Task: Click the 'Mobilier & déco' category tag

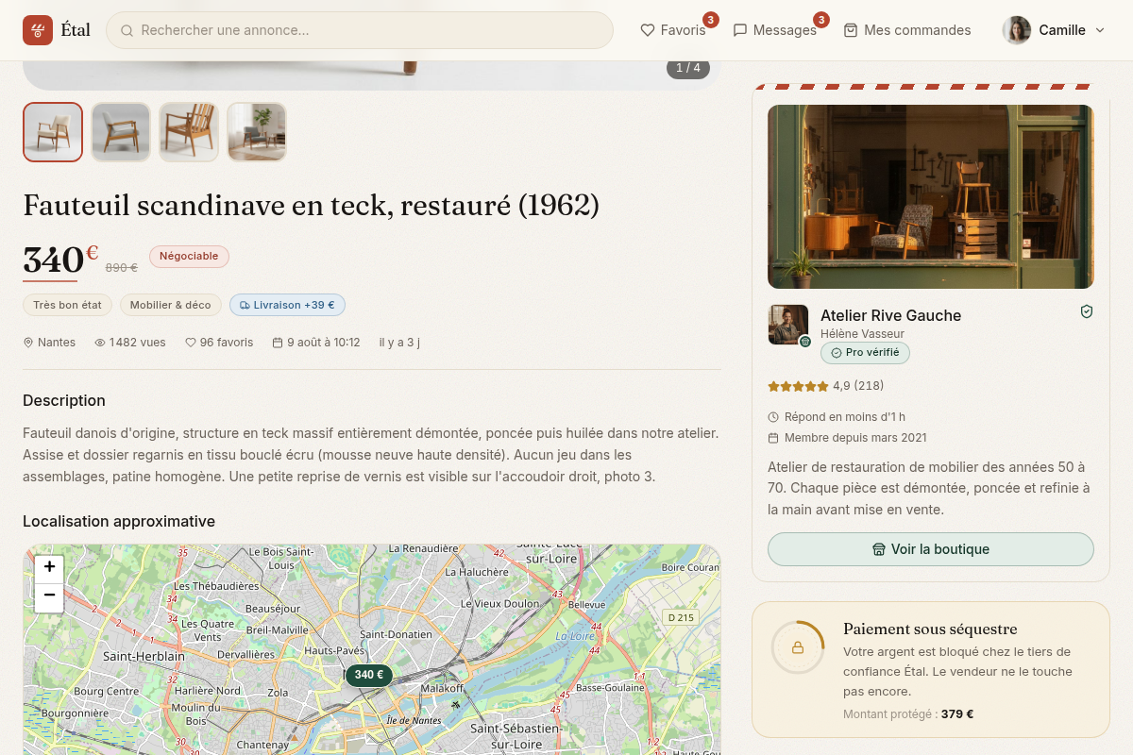Action: pos(171,305)
